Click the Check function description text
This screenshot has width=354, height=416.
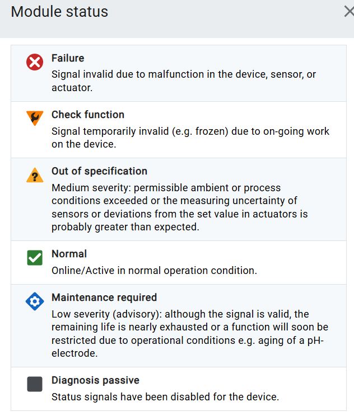[190, 138]
